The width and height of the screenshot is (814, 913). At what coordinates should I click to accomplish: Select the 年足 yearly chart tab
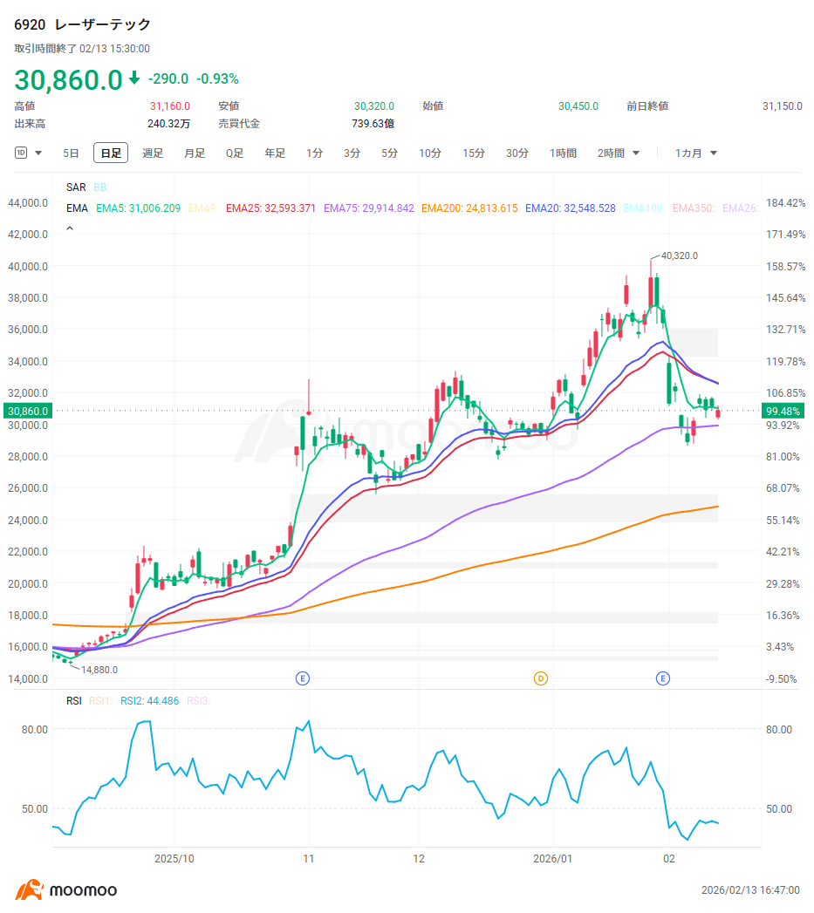[275, 153]
